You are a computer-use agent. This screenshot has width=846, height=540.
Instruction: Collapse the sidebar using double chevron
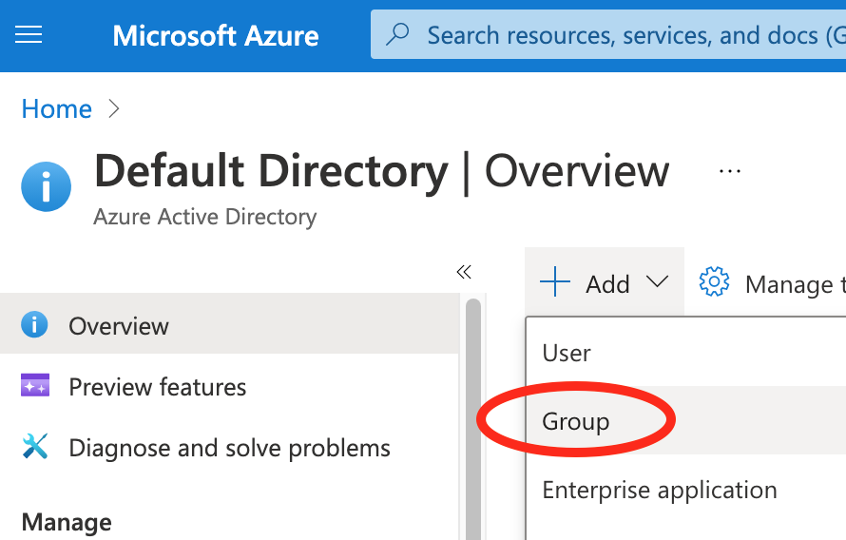464,273
